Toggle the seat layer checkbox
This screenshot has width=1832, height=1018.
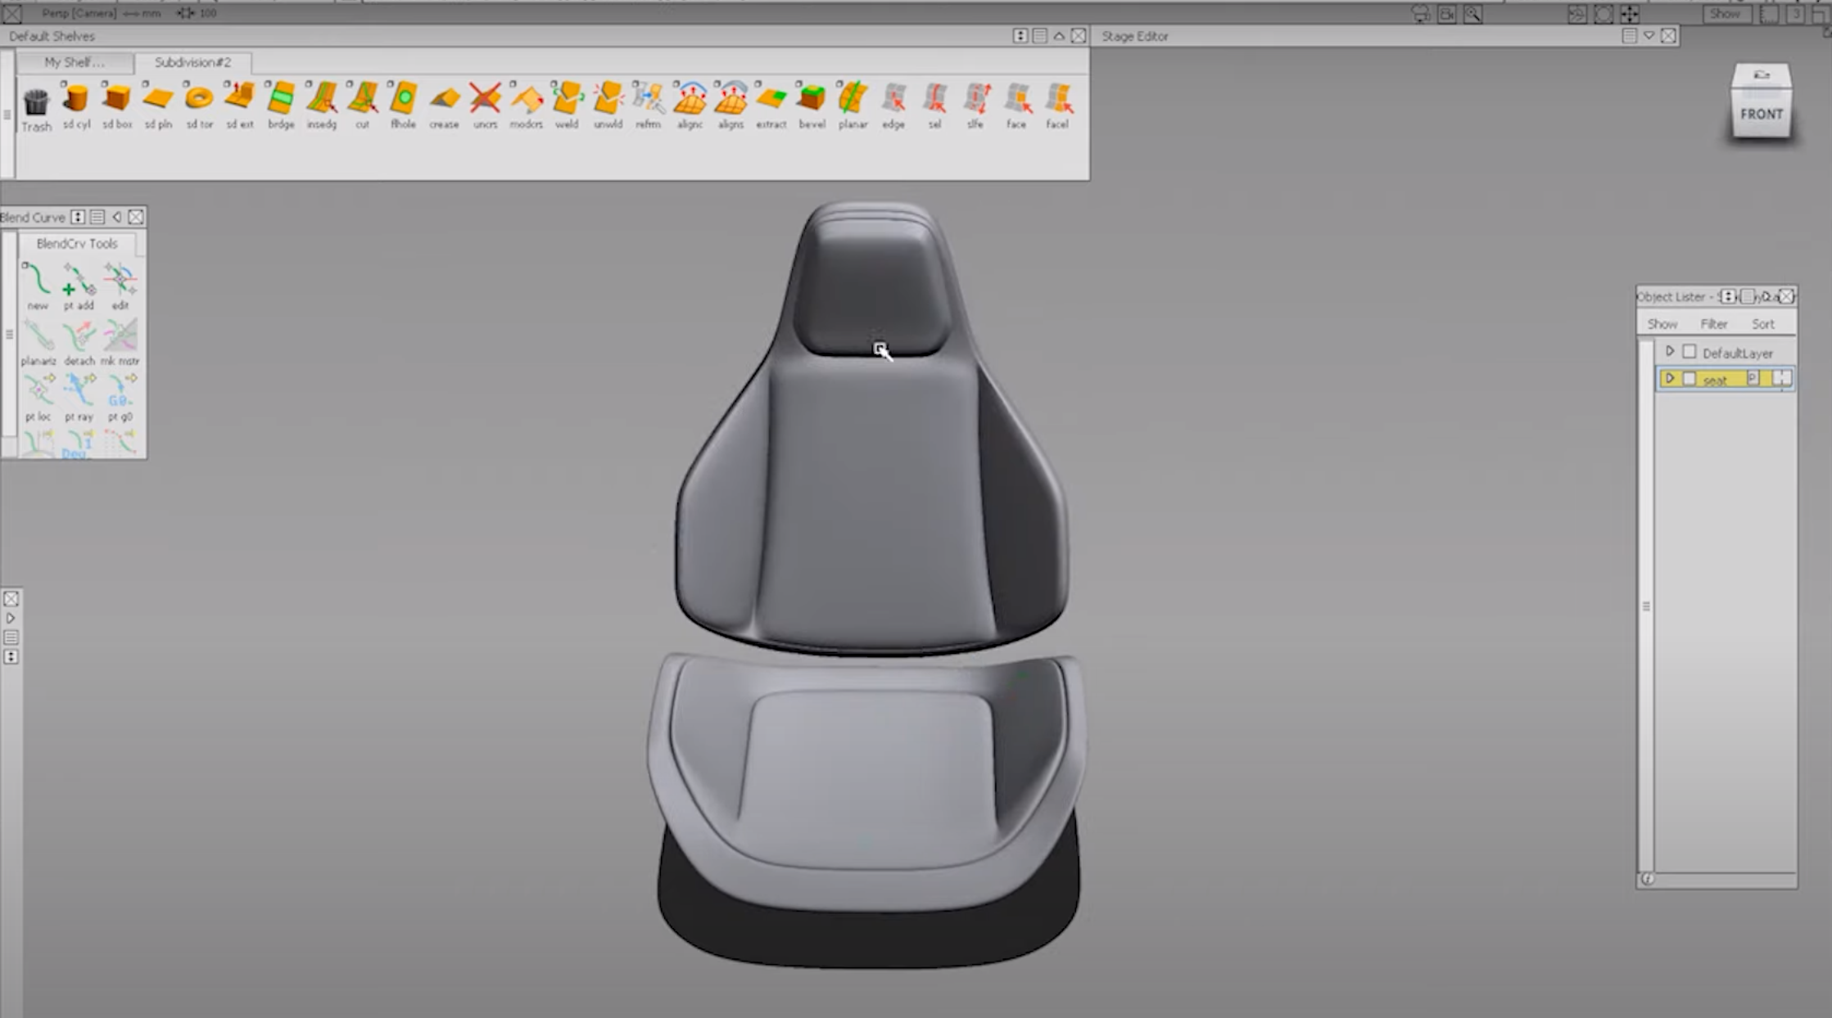1689,378
